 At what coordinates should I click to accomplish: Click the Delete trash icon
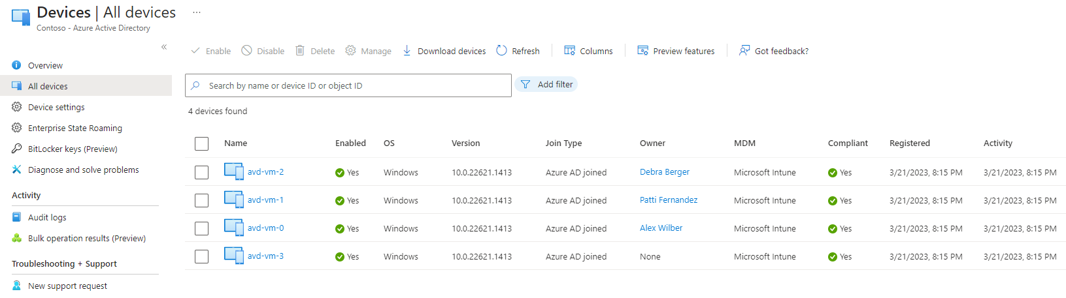pos(300,50)
